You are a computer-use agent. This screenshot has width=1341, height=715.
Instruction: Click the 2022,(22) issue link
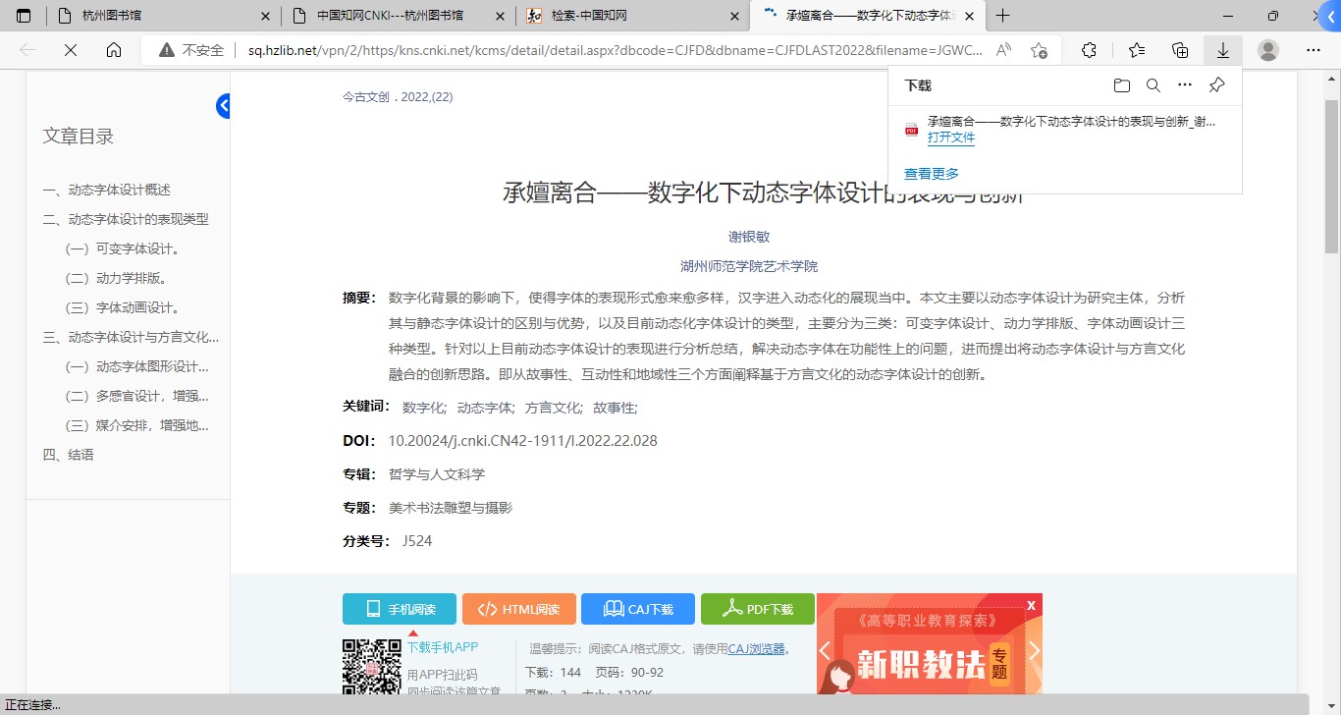pyautogui.click(x=427, y=97)
